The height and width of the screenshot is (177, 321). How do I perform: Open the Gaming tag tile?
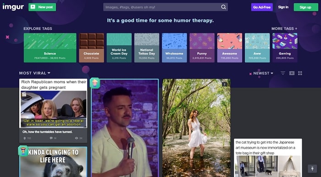[x=285, y=48]
